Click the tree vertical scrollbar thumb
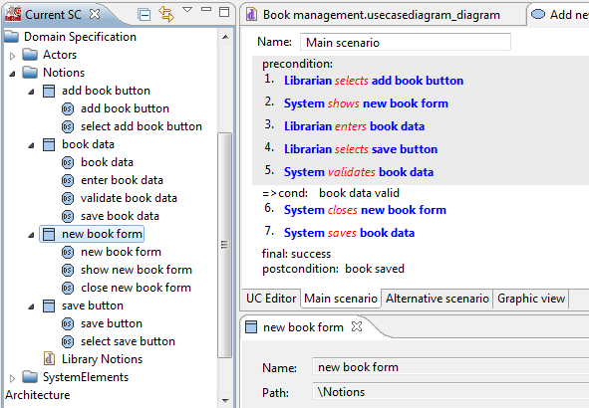Screen dimensions: 589x408 coord(224,245)
